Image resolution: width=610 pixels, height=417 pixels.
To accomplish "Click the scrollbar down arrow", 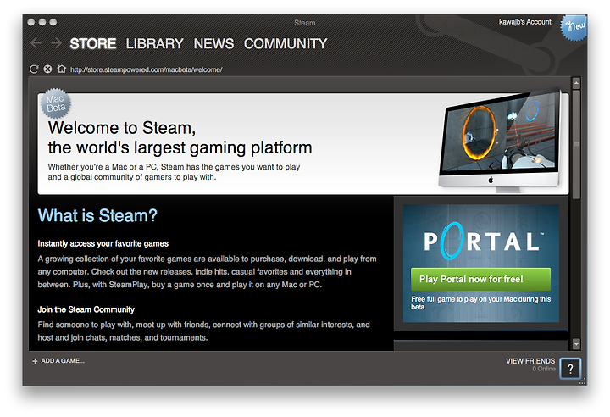I will 576,344.
